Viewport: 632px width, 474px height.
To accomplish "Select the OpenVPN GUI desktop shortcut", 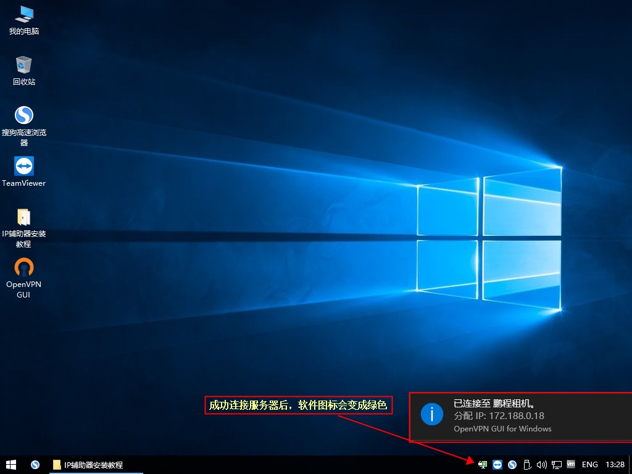I will (24, 278).
